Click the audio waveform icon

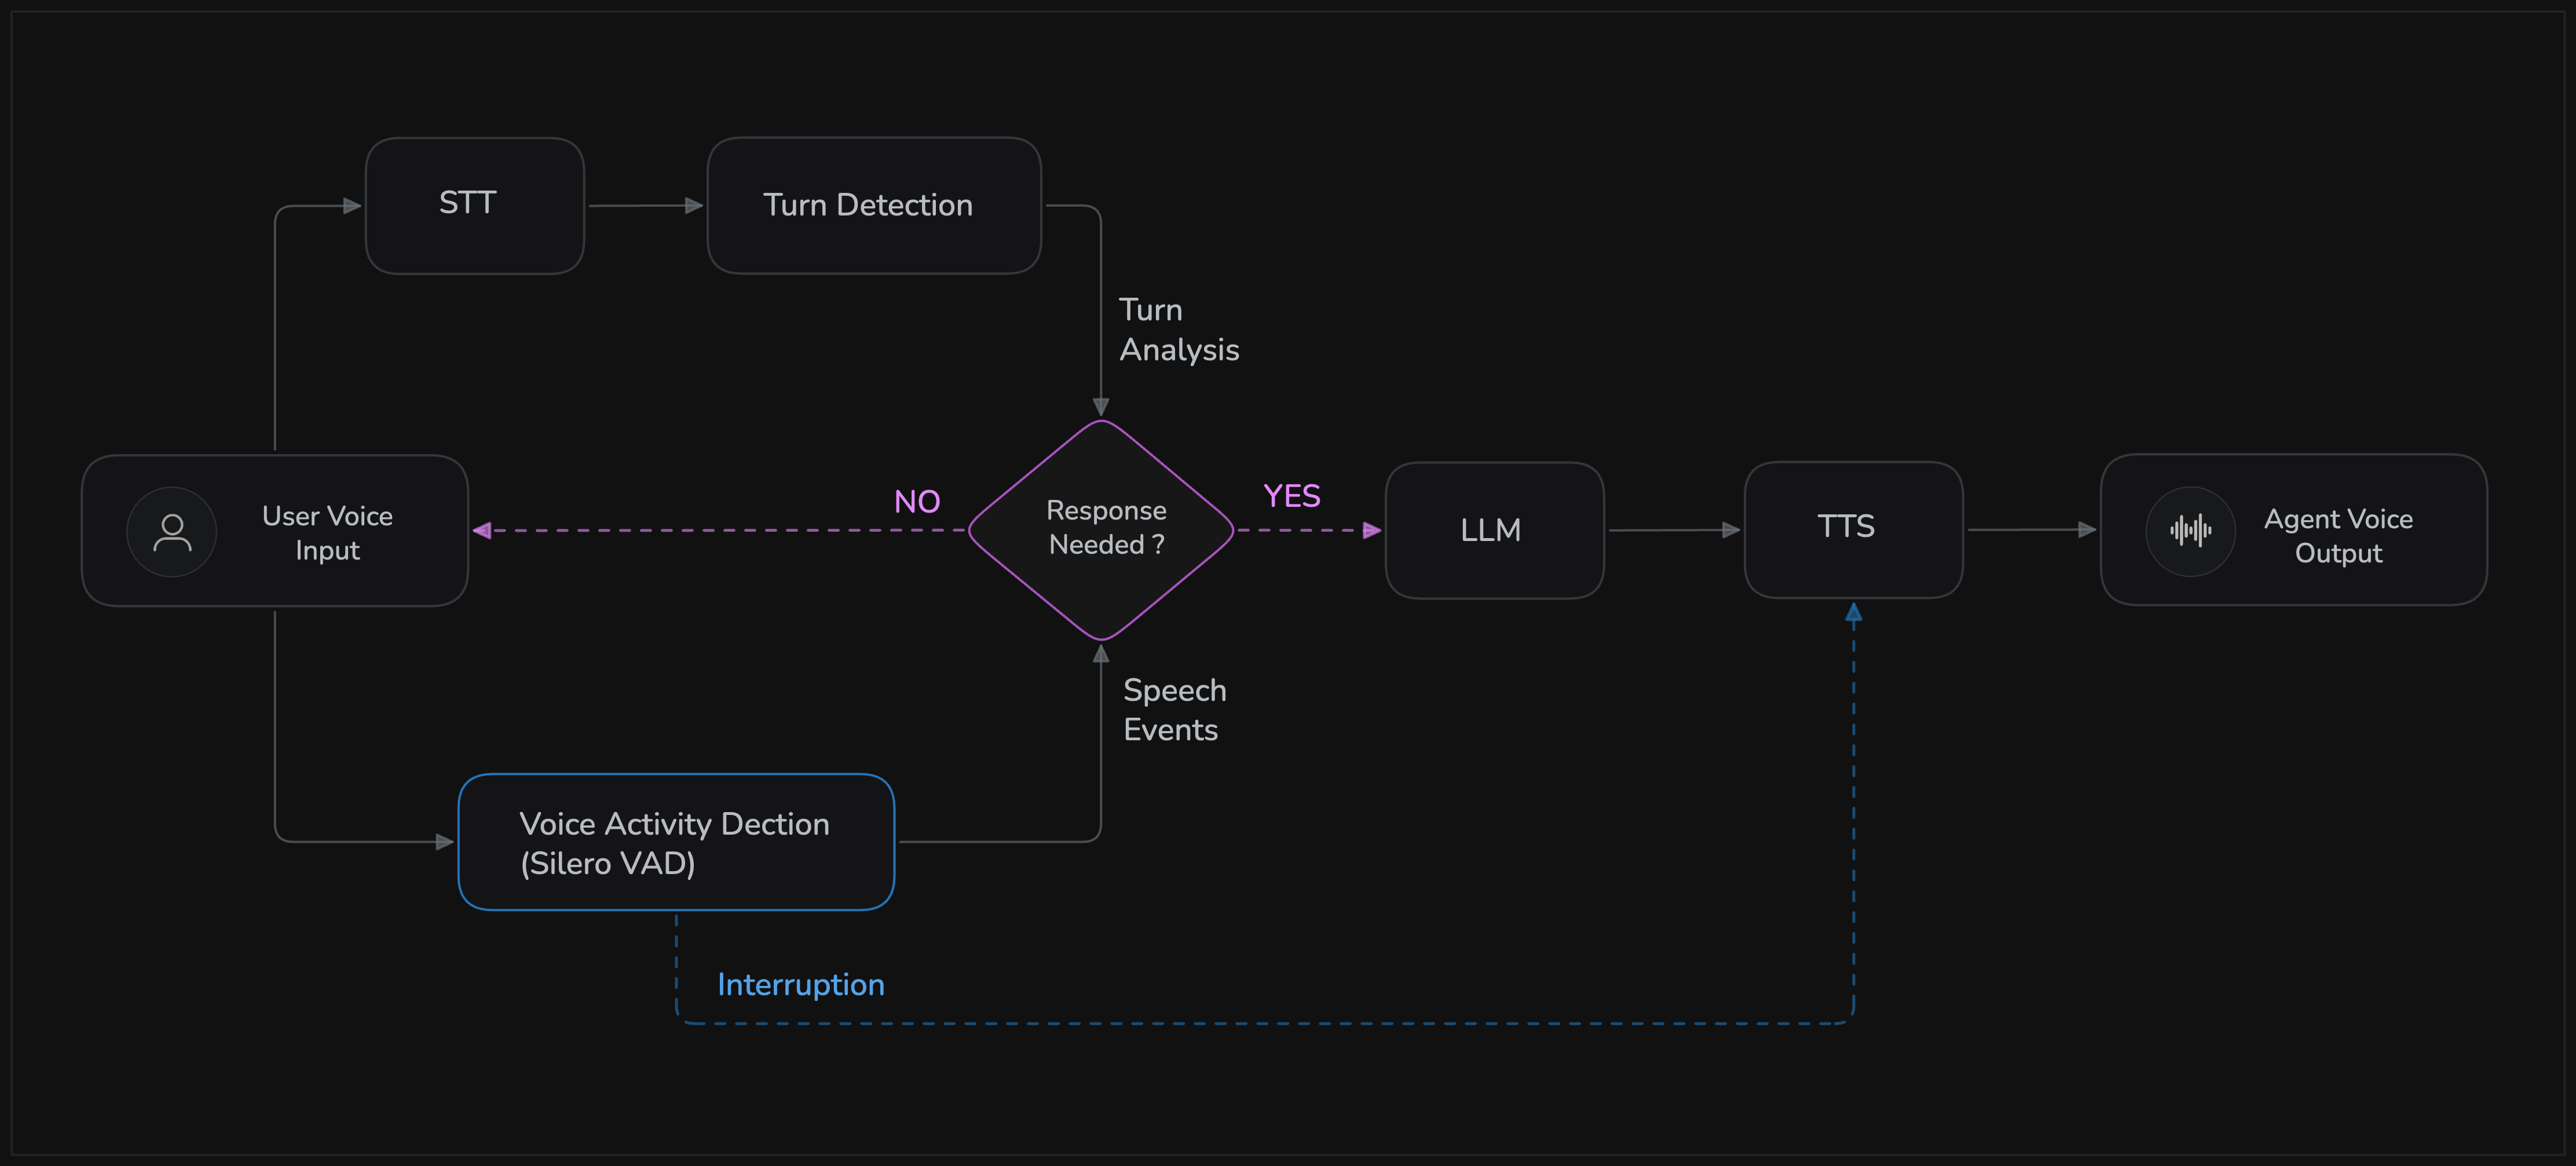[x=2190, y=531]
